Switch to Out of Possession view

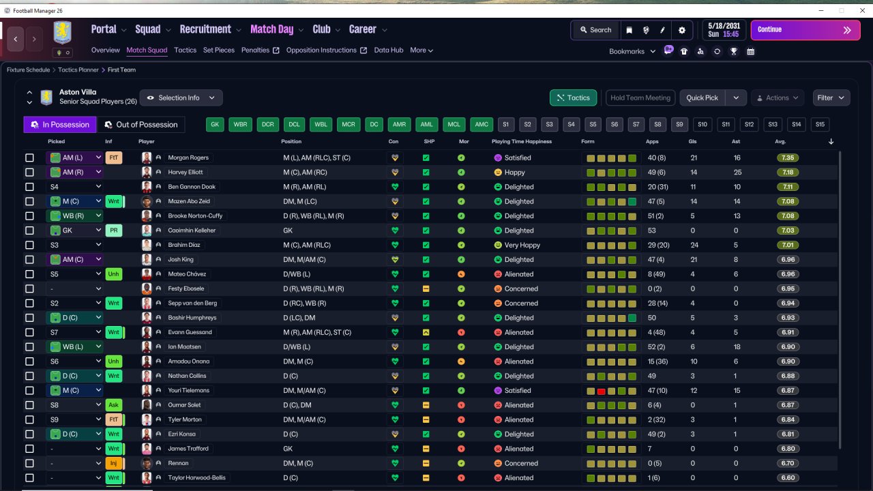pyautogui.click(x=141, y=124)
